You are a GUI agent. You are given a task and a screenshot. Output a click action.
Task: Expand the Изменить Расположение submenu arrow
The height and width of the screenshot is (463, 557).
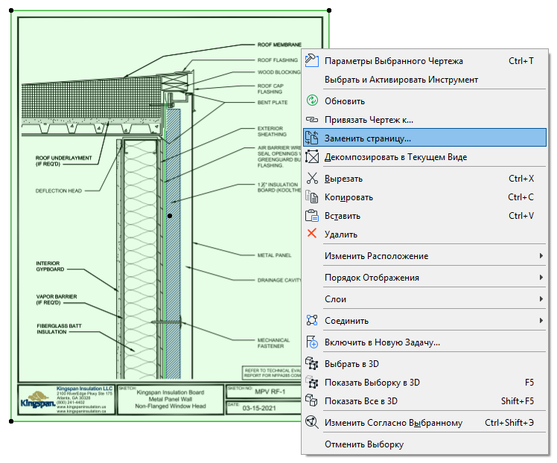coord(541,256)
